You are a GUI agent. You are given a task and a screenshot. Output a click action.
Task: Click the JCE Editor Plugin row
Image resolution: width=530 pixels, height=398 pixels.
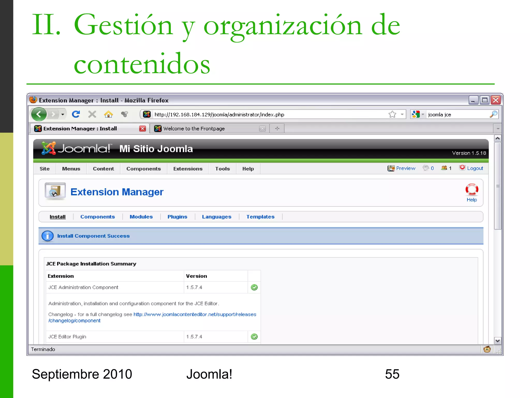coord(153,337)
